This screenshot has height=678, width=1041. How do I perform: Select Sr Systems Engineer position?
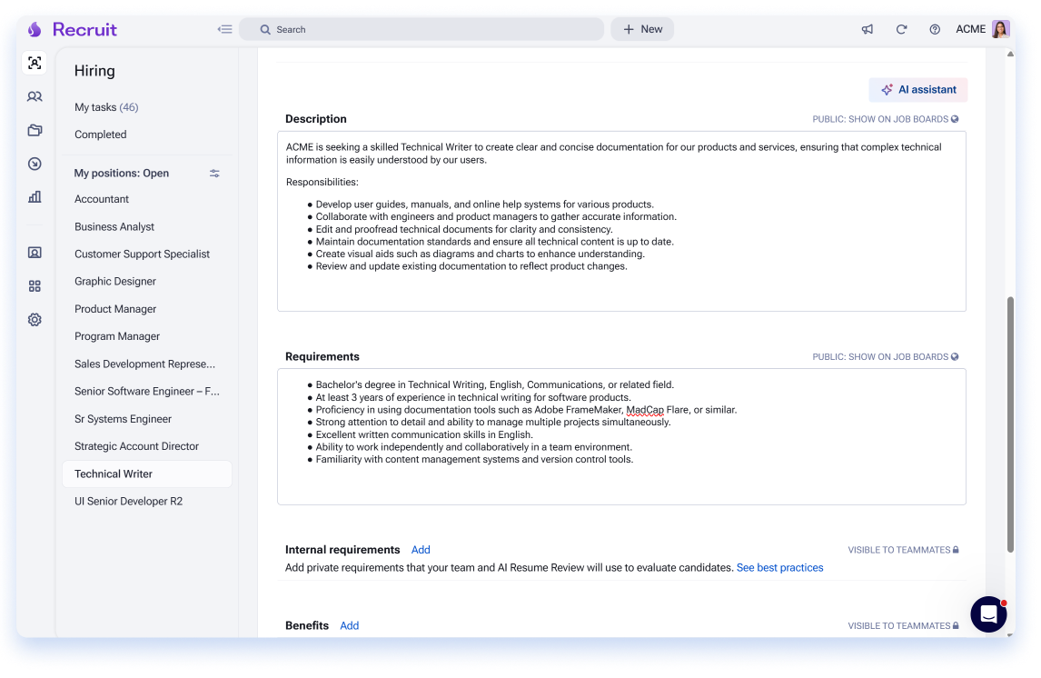coord(123,419)
